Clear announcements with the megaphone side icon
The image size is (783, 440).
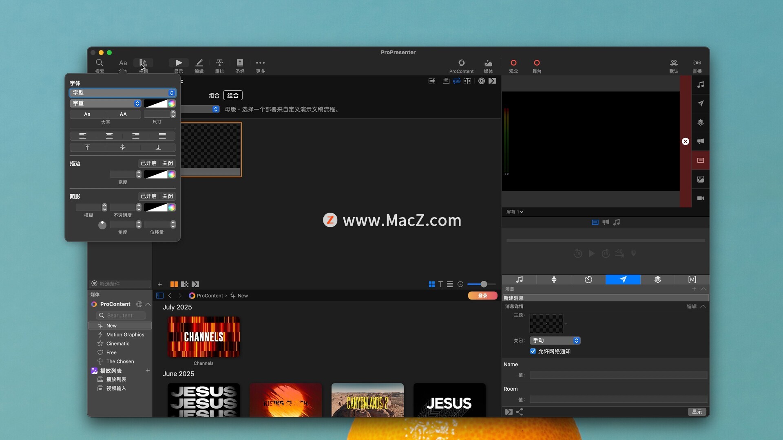tap(701, 141)
